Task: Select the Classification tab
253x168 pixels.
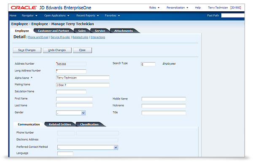Action: (x=89, y=124)
